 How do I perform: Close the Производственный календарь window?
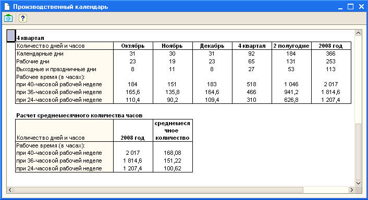click(x=361, y=7)
